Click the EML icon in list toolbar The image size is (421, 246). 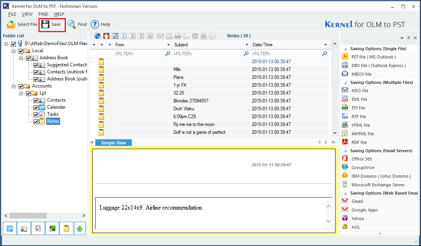pos(169,36)
